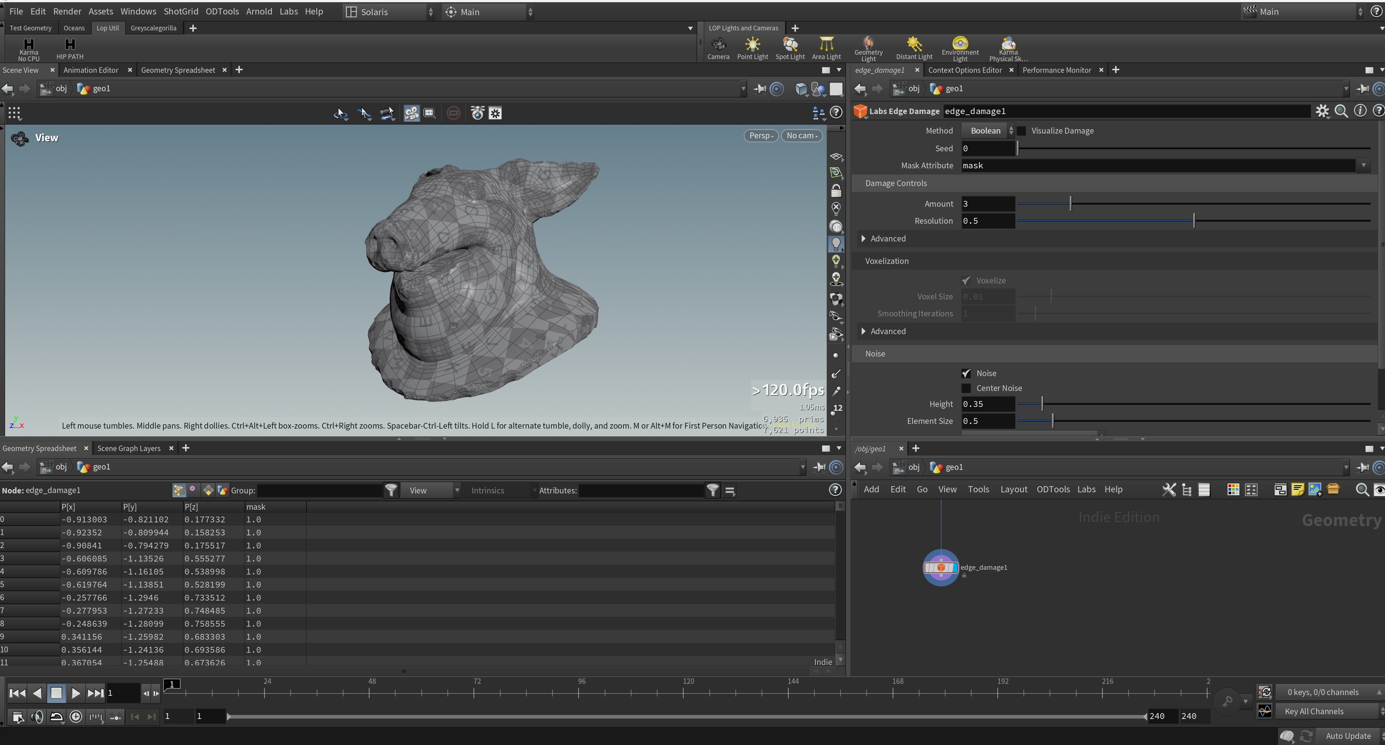Open Key All Channels dropdown
Image resolution: width=1385 pixels, height=745 pixels.
1330,711
